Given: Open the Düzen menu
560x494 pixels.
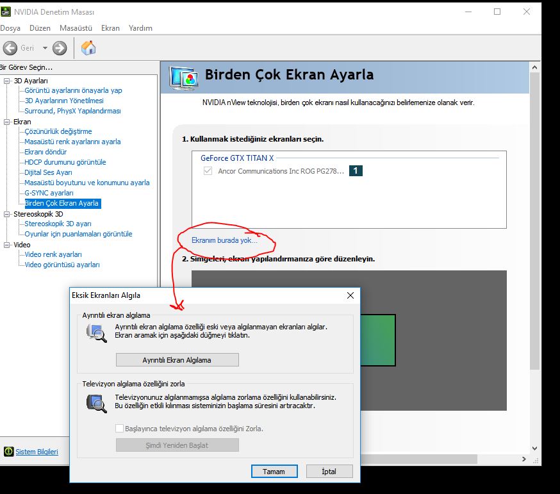Looking at the screenshot, I should point(40,28).
